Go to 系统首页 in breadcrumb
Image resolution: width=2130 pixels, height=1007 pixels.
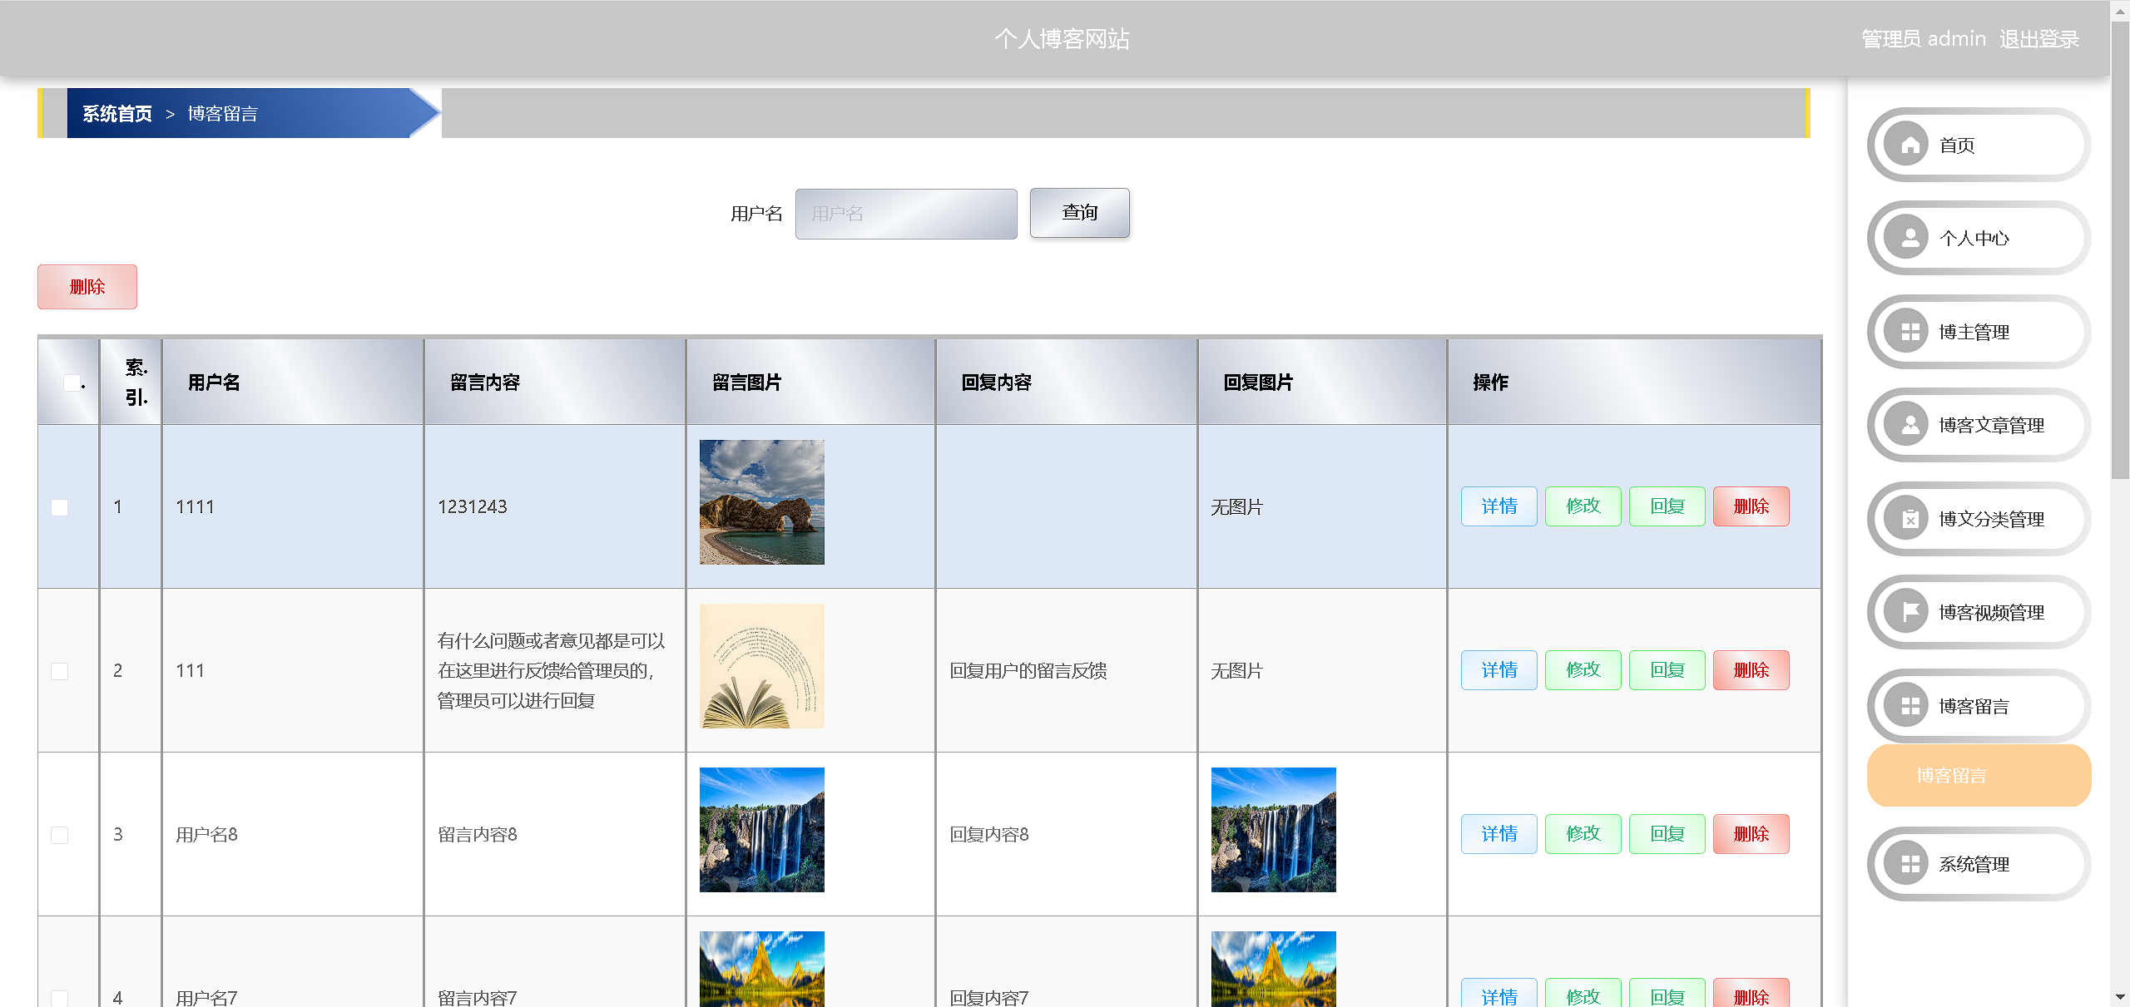pos(117,114)
